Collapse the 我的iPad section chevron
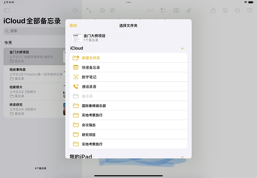The image size is (257, 178). point(182,157)
